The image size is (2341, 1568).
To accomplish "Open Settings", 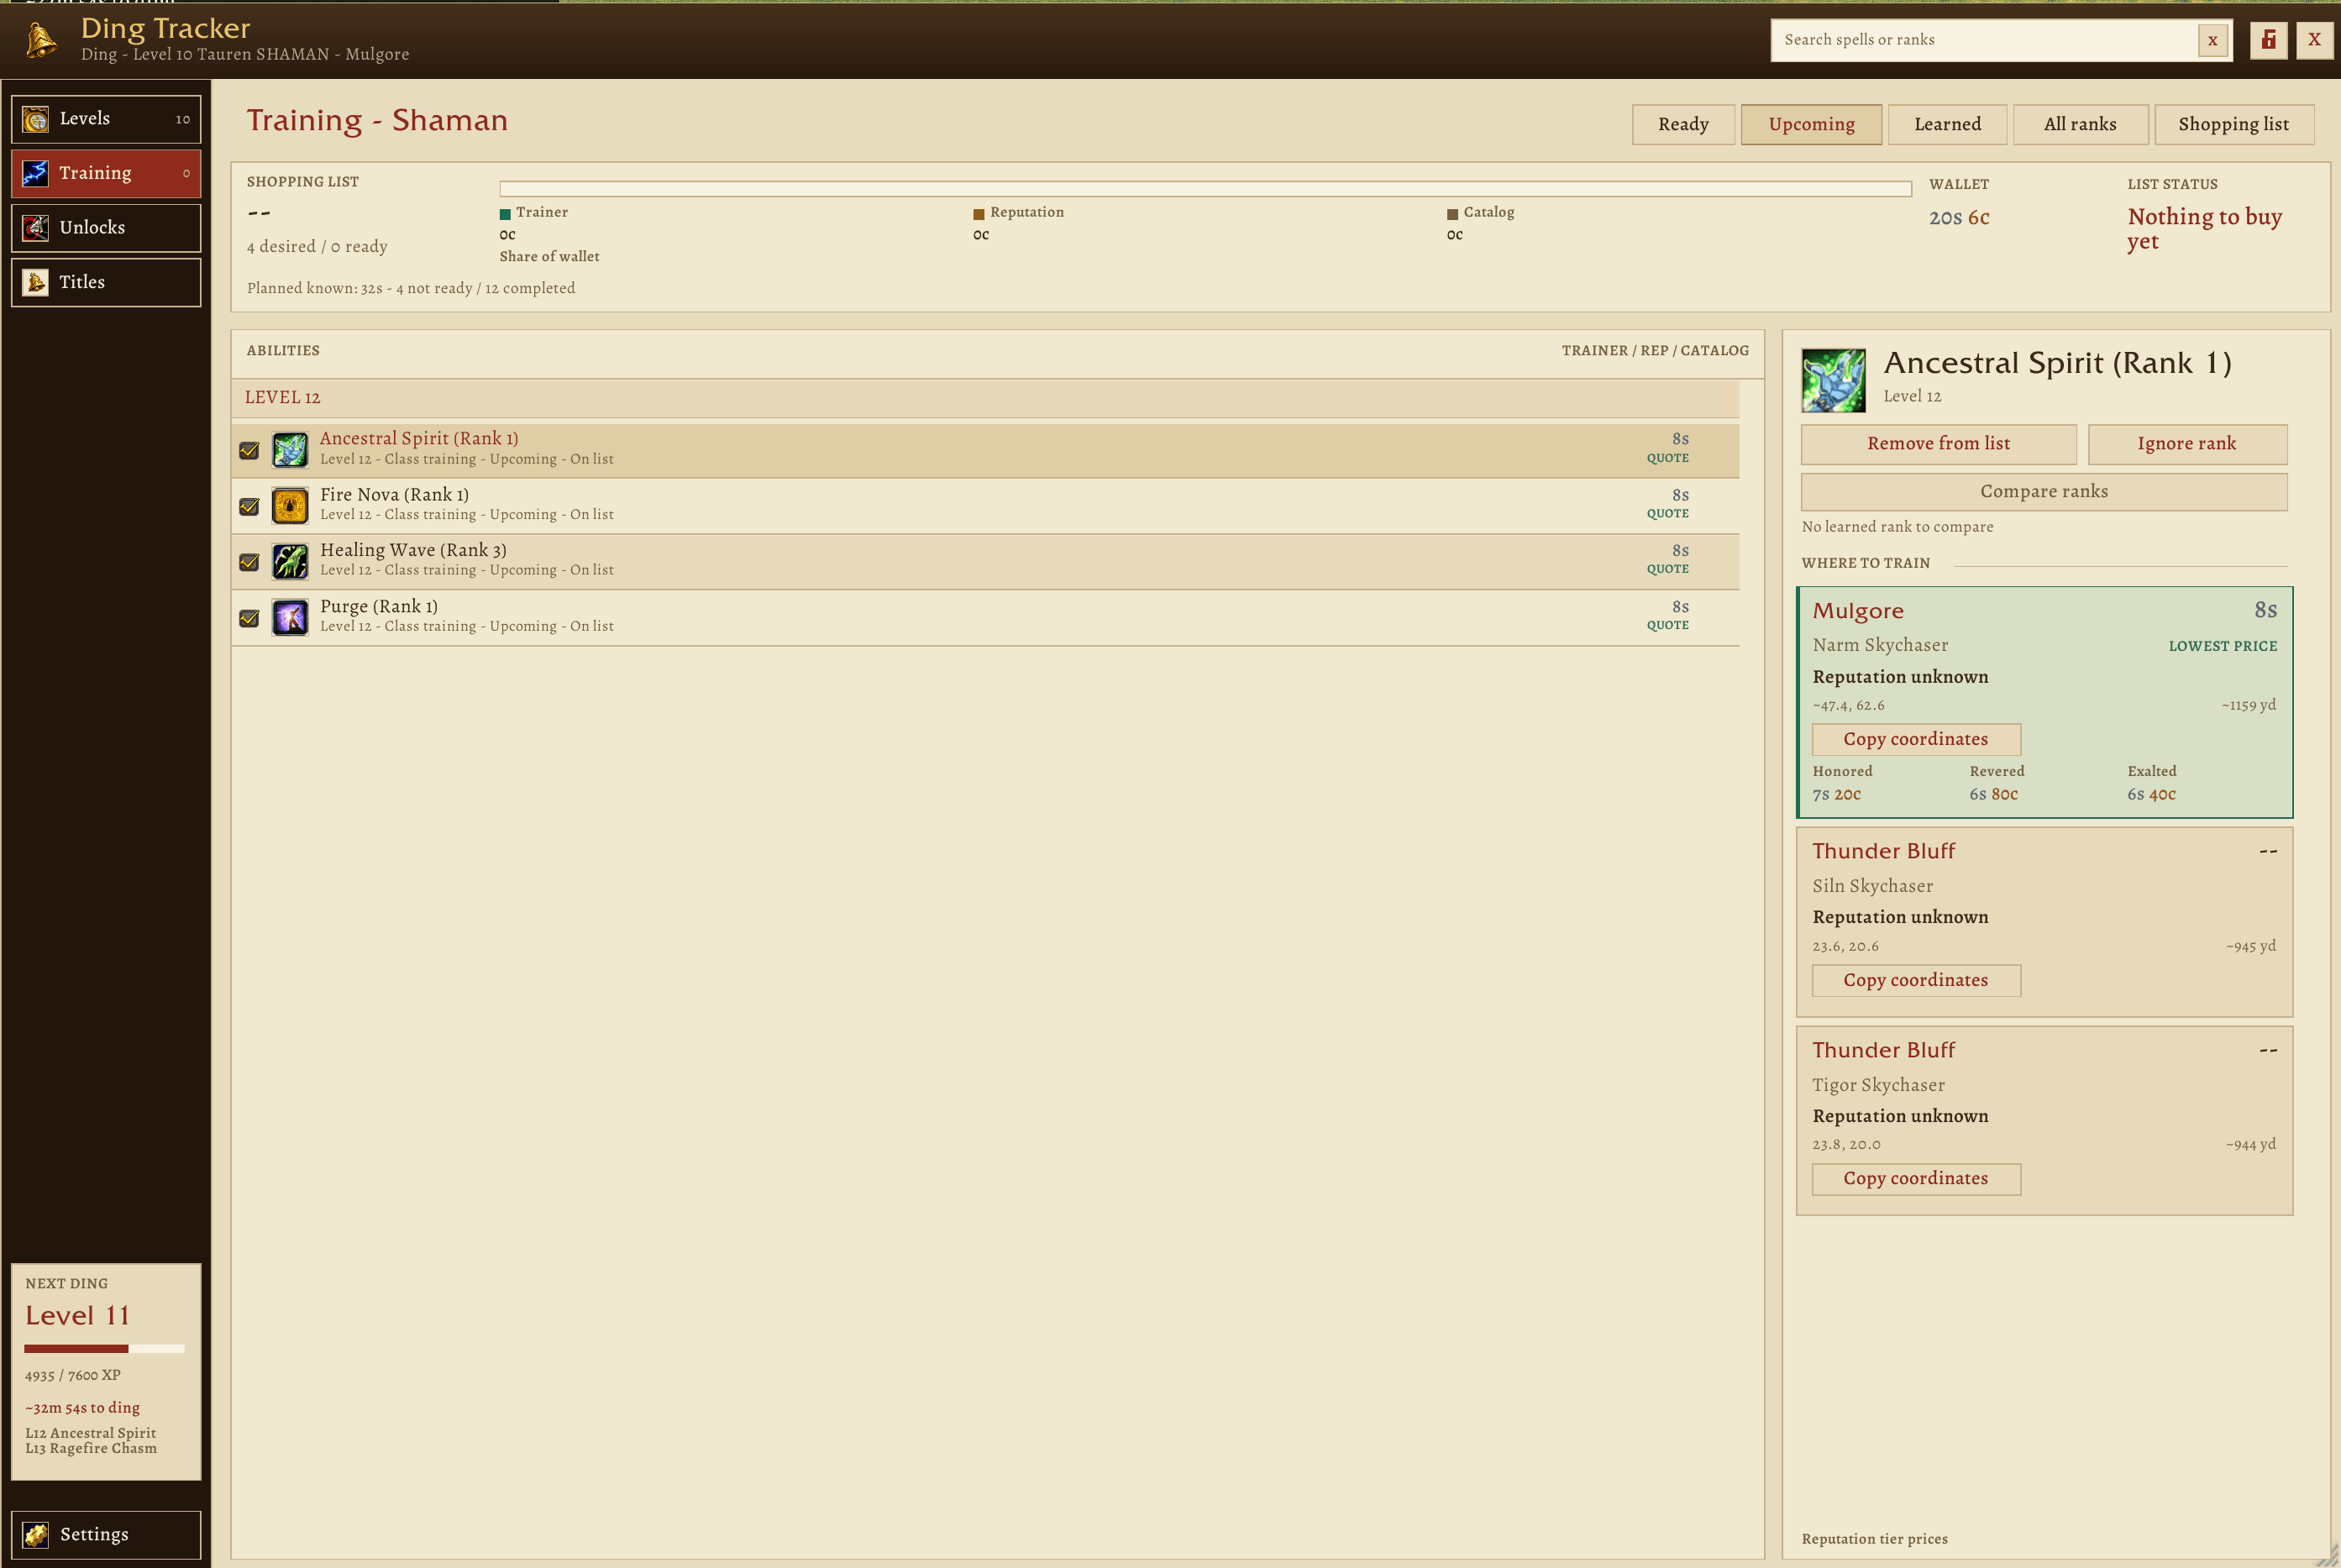I will coord(106,1534).
